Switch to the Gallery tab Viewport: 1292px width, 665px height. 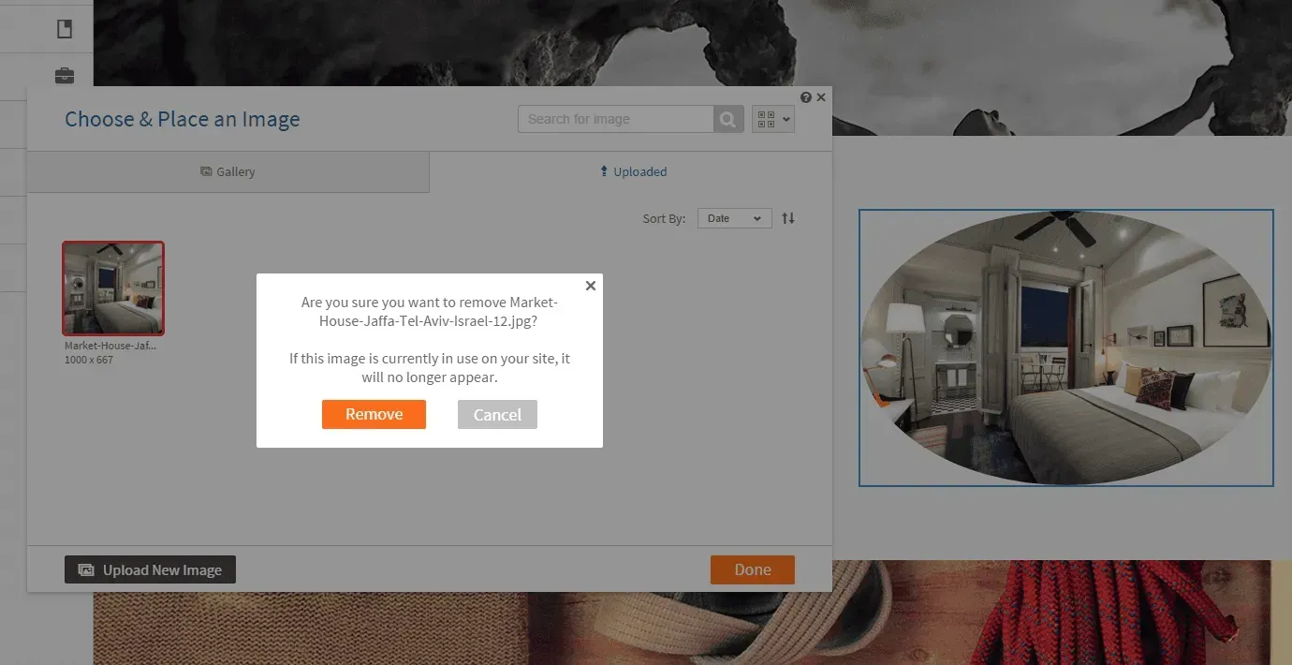click(228, 172)
